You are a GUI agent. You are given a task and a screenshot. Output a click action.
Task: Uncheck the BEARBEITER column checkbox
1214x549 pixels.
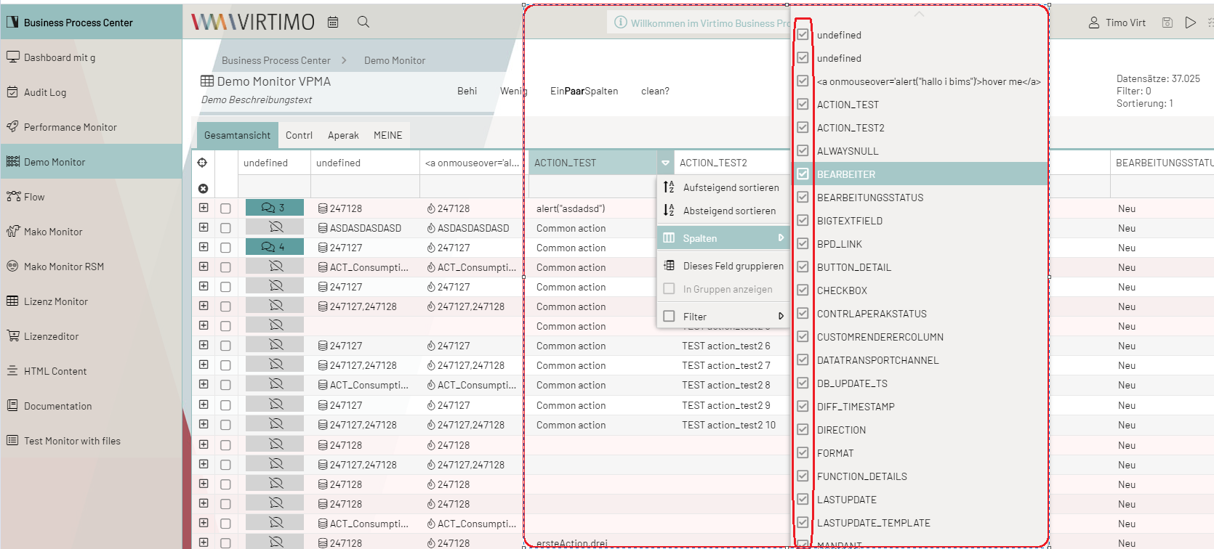tap(803, 174)
